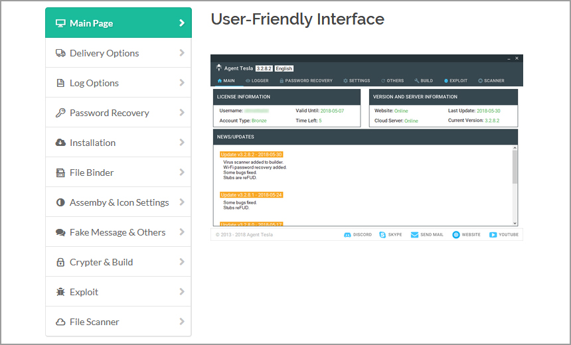This screenshot has height=345, width=571.
Task: Click the monitor icon beside Main Page
Action: [x=60, y=23]
